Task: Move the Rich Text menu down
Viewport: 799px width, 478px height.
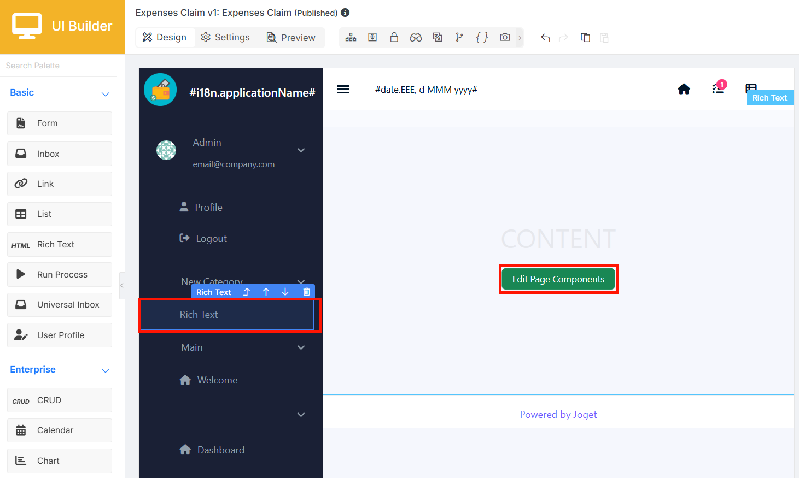Action: point(285,292)
